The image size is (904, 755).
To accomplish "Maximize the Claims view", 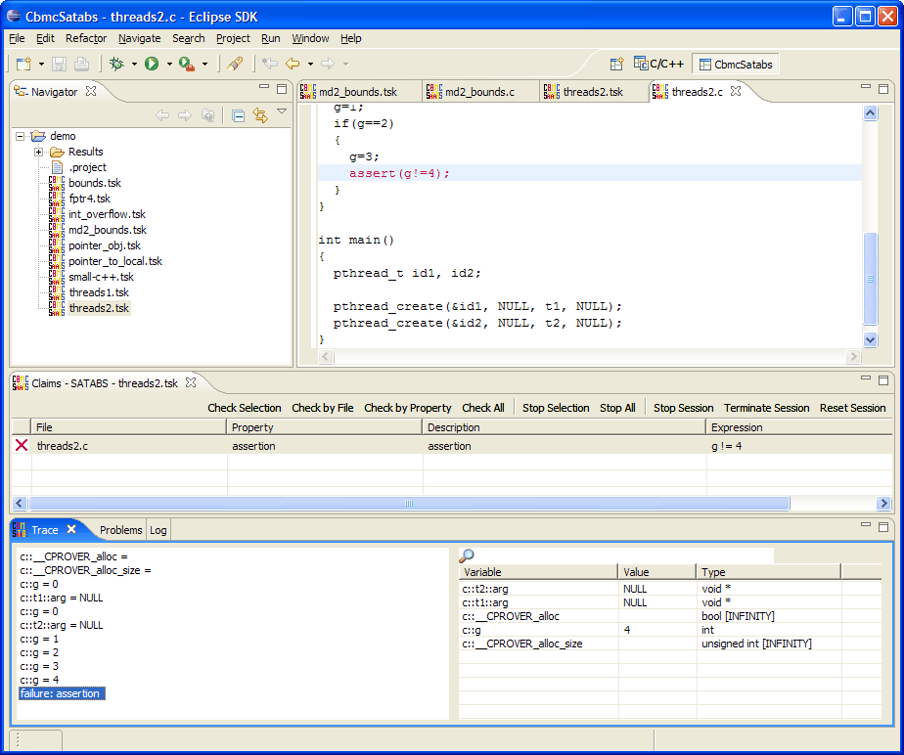I will click(x=883, y=379).
